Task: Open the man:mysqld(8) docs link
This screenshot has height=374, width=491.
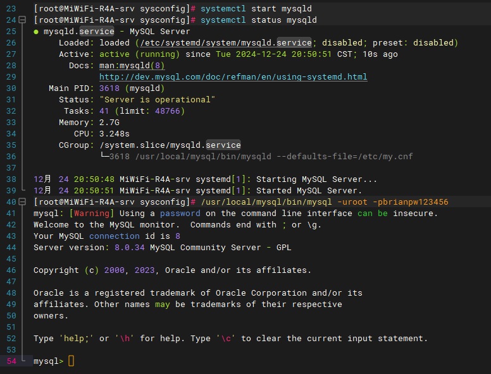Action: click(132, 66)
